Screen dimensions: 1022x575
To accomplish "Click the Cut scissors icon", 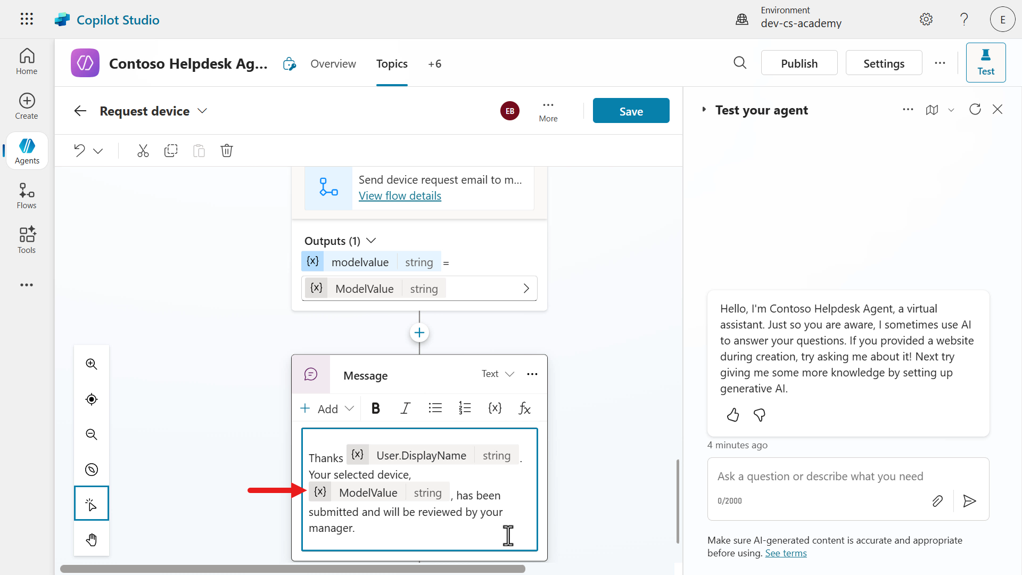I will click(143, 151).
